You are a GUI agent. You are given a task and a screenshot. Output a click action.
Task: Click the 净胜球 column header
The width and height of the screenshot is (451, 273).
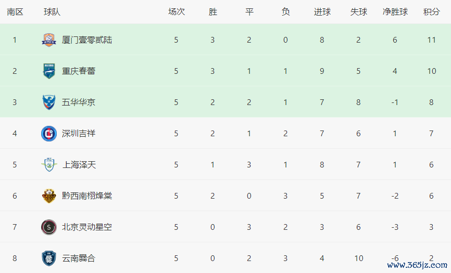(x=395, y=11)
